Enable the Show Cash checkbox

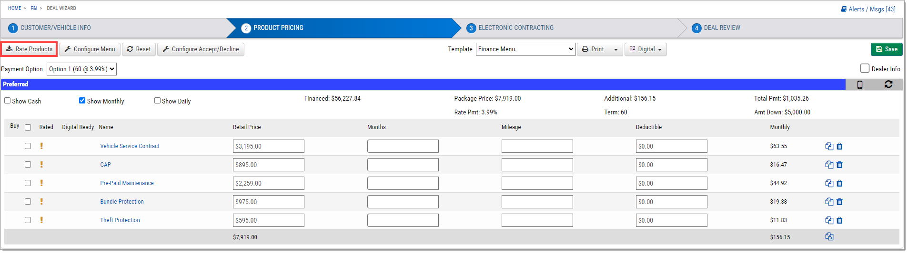[8, 101]
